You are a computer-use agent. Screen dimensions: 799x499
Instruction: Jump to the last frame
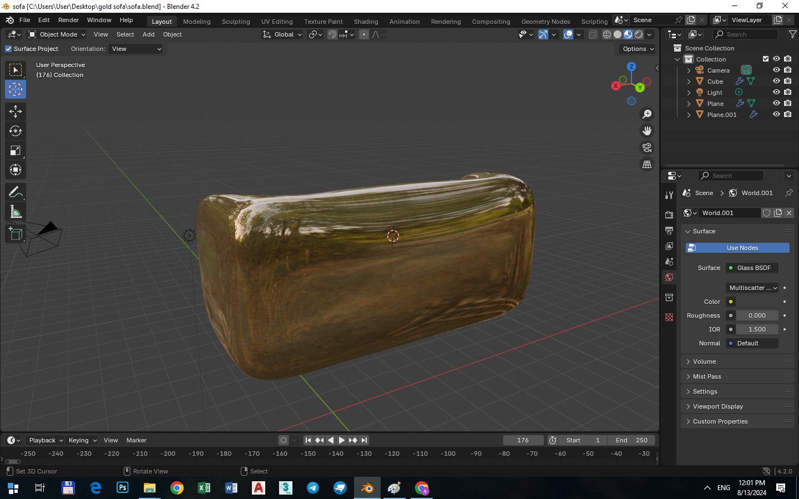[364, 440]
